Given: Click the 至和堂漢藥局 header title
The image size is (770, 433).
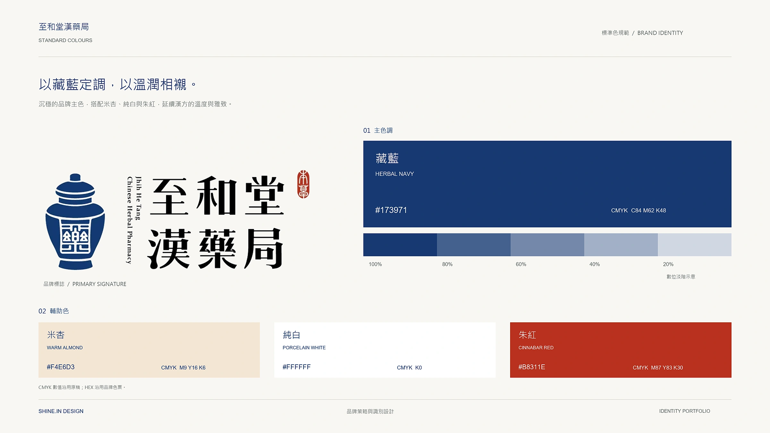Looking at the screenshot, I should [64, 27].
